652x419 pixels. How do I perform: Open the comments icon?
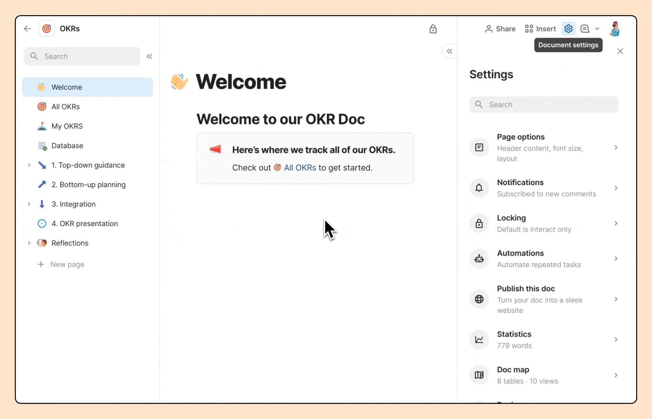pyautogui.click(x=585, y=29)
